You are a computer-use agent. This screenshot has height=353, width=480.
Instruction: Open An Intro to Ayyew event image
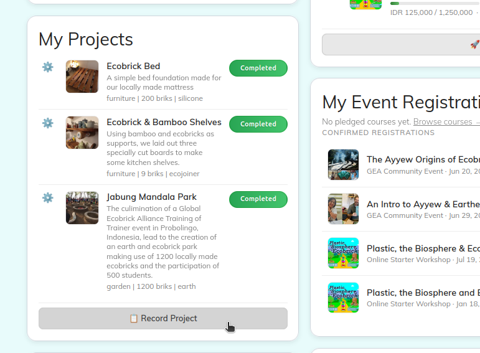343,209
